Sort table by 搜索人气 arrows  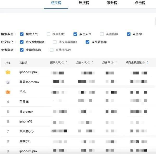[x=67, y=63]
